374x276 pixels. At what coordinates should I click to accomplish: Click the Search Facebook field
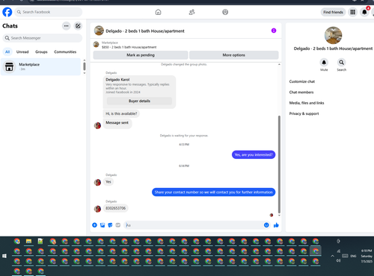[48, 12]
